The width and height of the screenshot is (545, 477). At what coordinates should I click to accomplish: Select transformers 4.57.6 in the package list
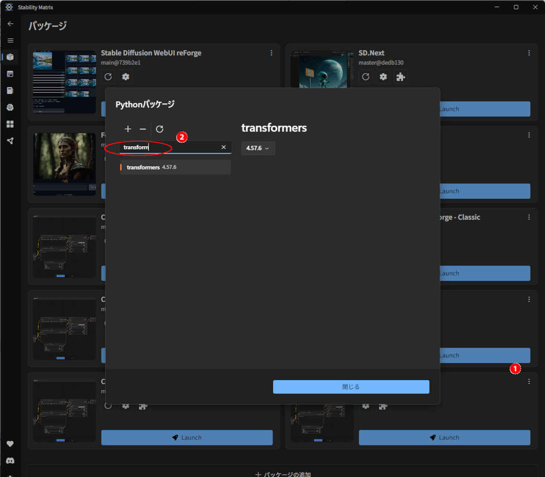point(175,167)
